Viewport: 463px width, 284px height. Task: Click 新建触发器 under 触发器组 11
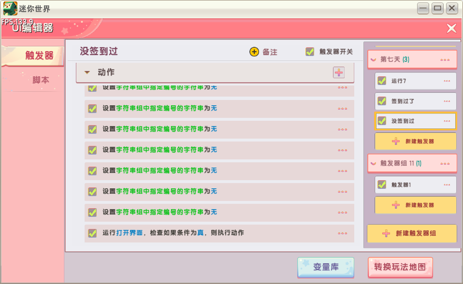click(416, 205)
